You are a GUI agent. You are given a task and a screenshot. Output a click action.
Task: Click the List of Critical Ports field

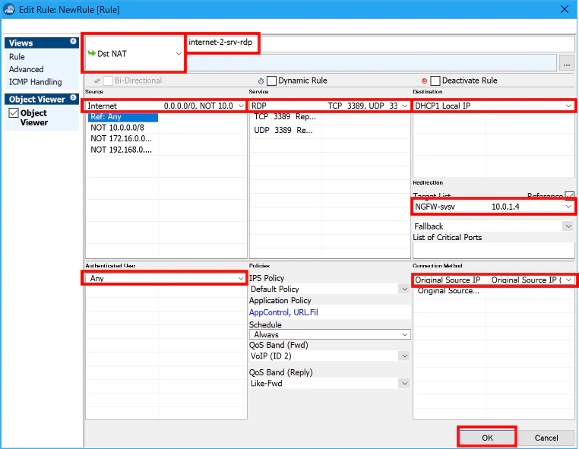pos(494,251)
